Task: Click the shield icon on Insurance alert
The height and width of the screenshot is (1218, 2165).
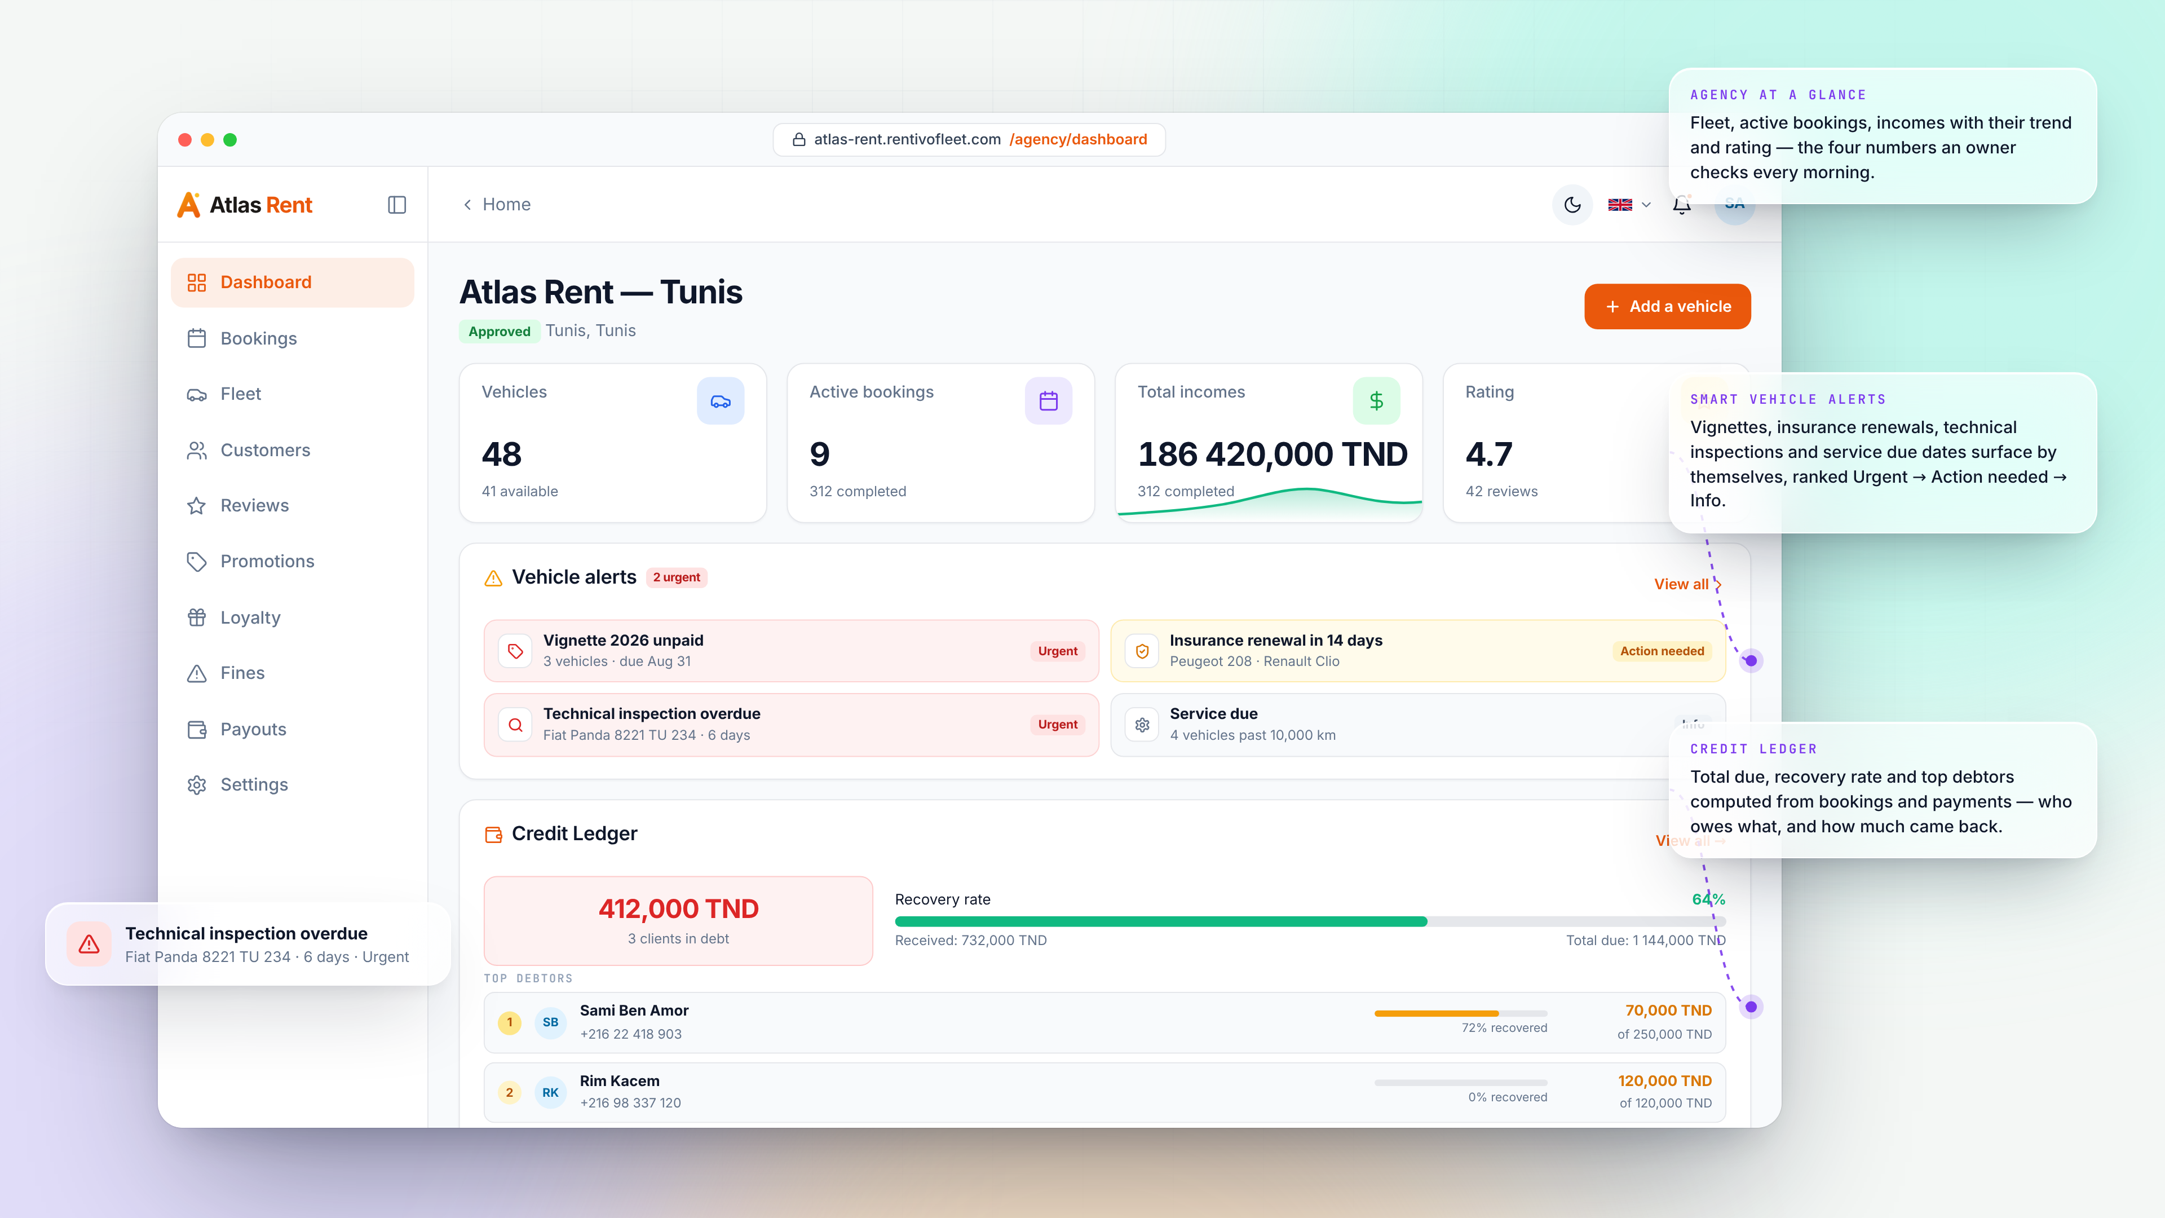Action: pos(1142,651)
